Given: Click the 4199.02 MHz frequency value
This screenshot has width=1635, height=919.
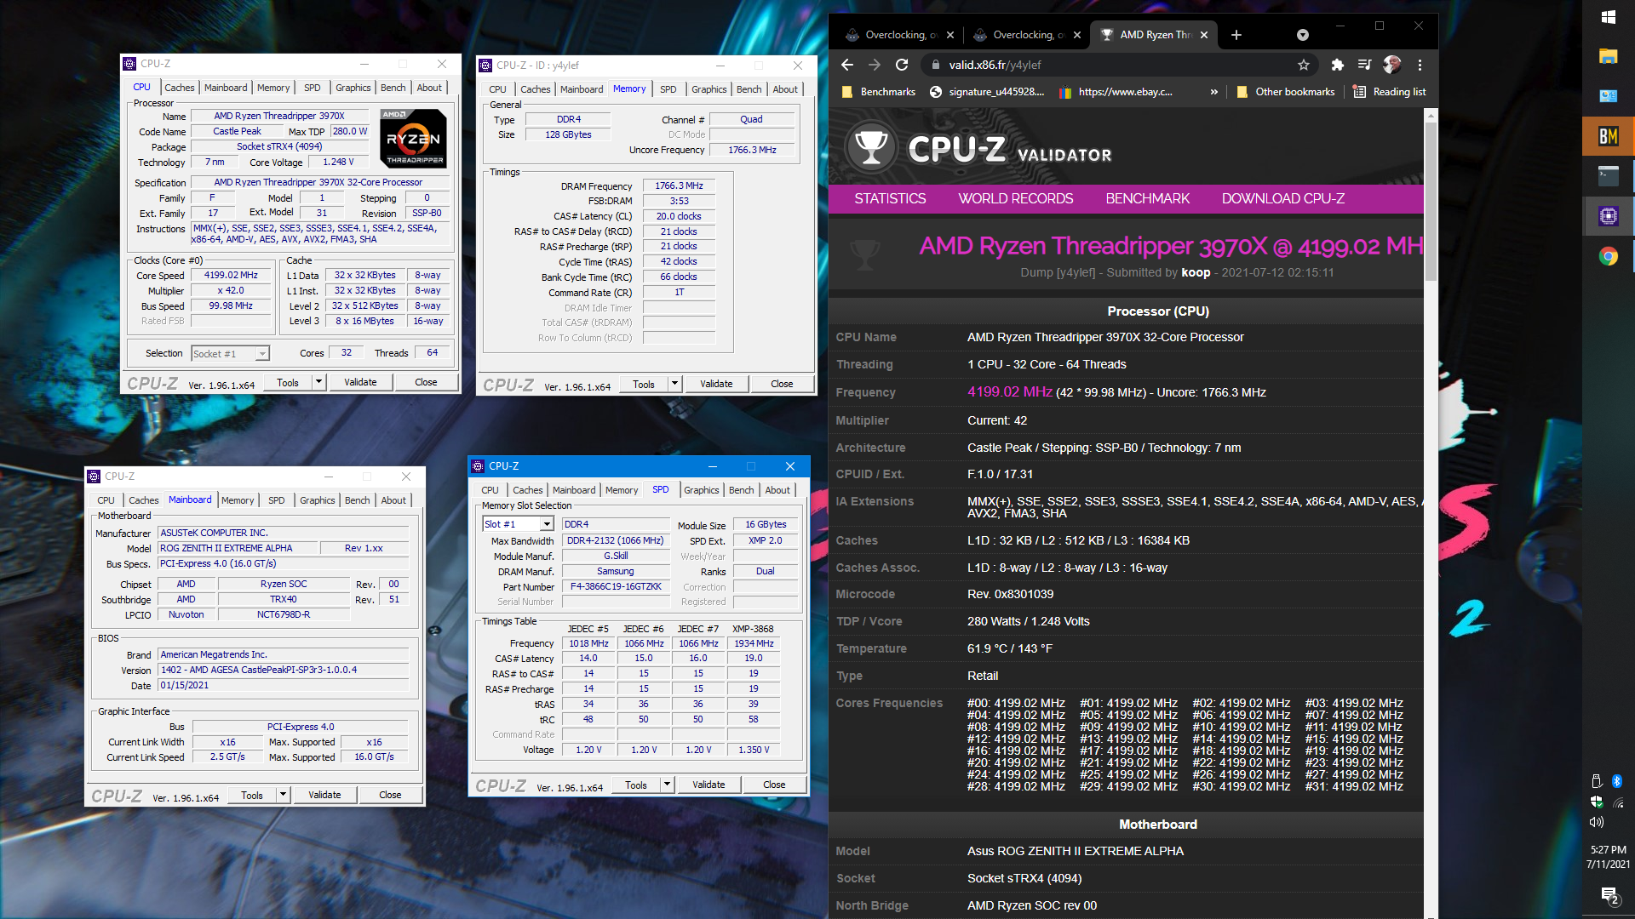Looking at the screenshot, I should pos(1009,391).
